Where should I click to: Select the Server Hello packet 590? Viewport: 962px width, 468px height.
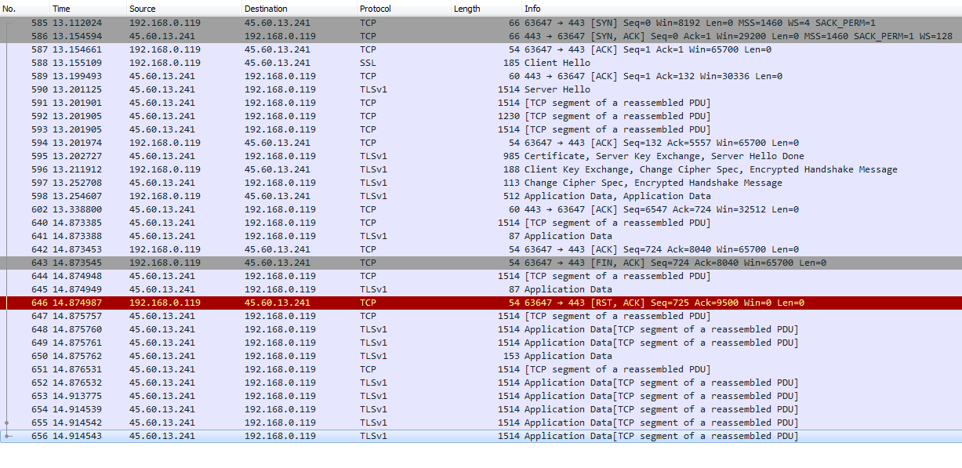point(481,89)
